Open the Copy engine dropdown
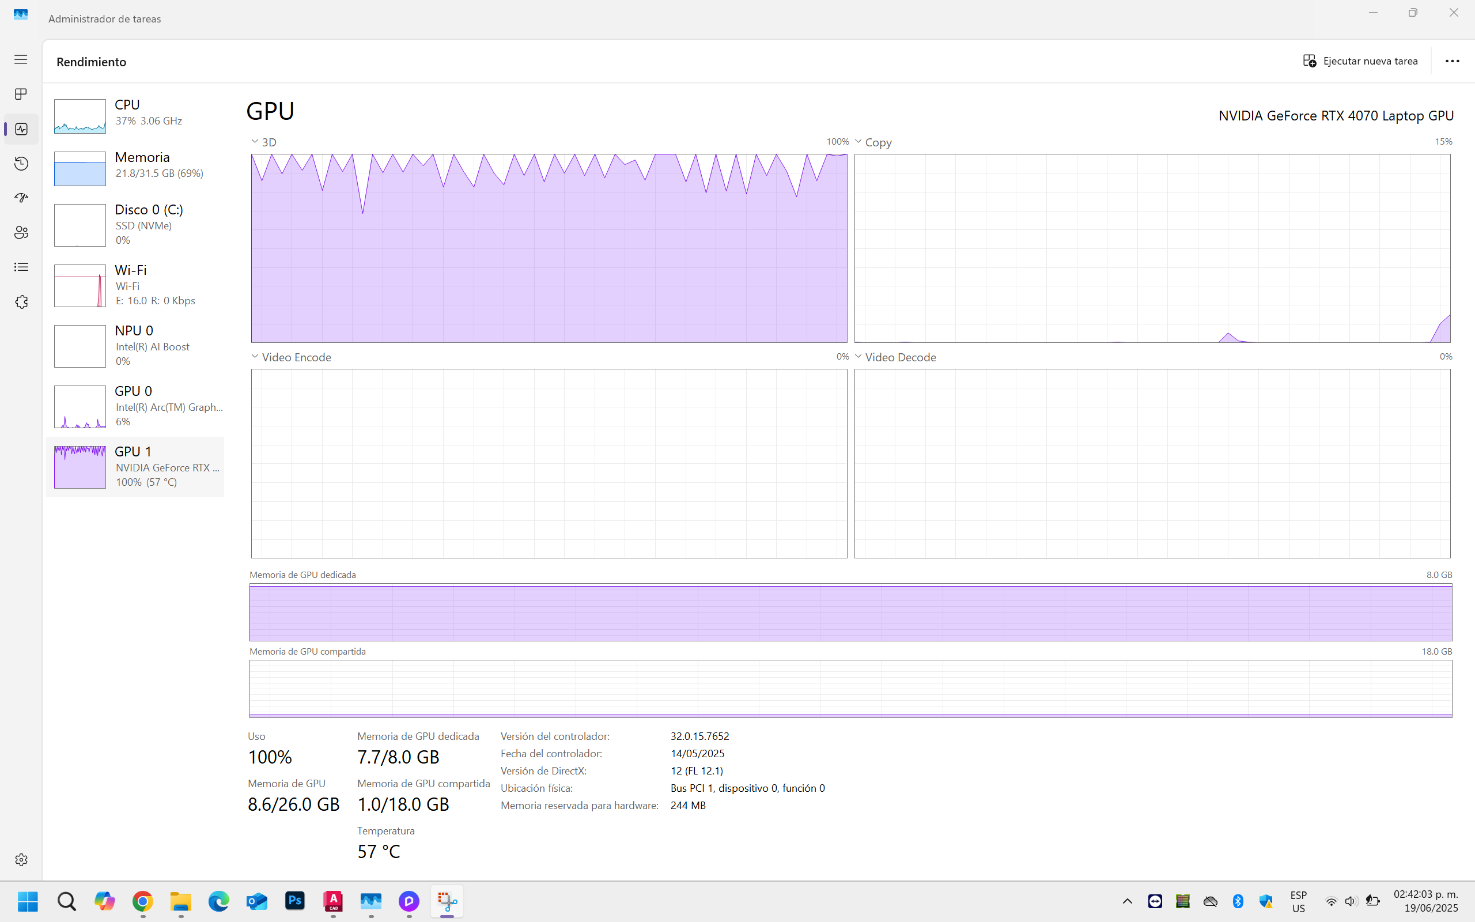 858,142
